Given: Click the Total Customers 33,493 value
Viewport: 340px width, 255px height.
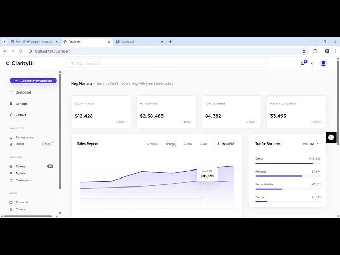Looking at the screenshot, I should [x=278, y=116].
